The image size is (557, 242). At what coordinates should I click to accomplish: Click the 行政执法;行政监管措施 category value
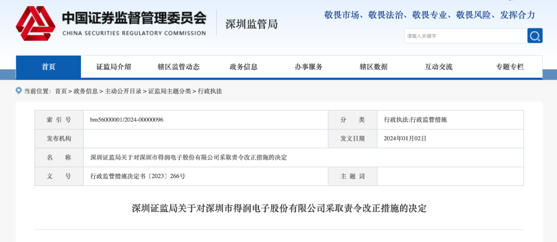[415, 120]
